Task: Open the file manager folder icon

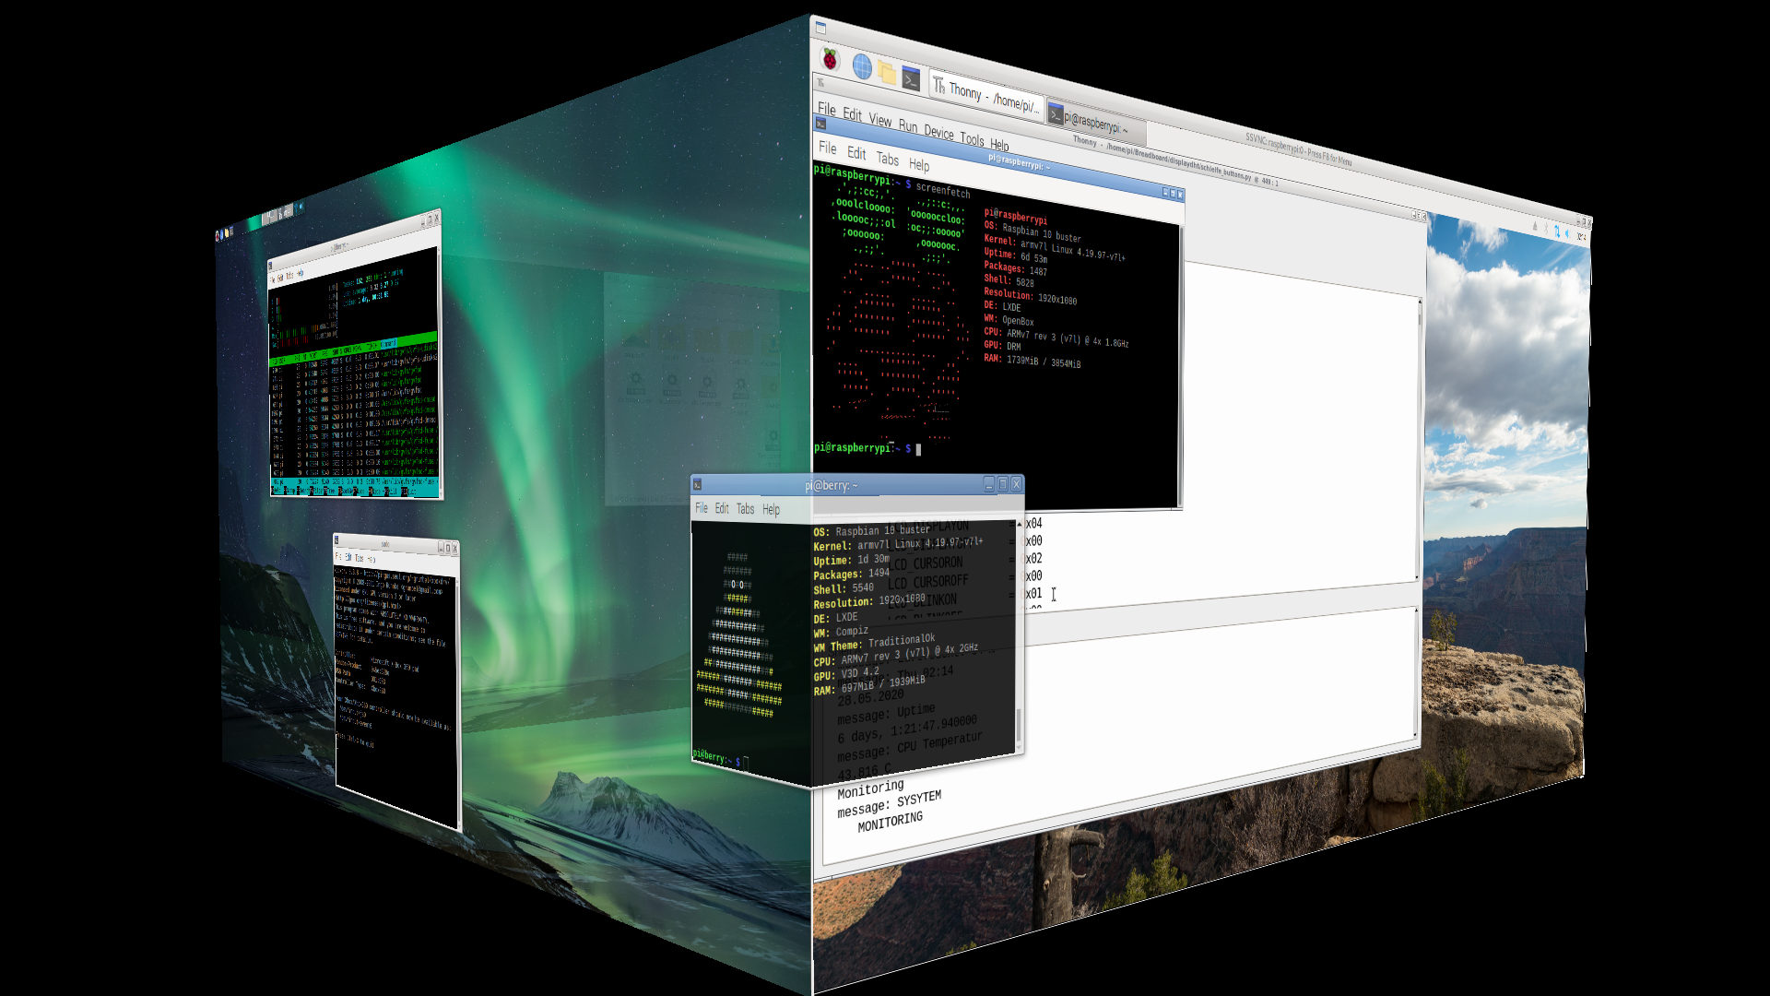Action: 887,72
